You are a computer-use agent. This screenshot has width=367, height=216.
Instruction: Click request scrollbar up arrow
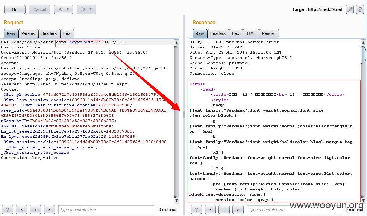[176, 43]
